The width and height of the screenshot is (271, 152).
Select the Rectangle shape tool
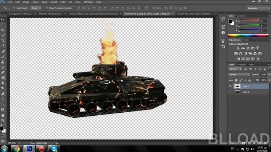point(3,110)
